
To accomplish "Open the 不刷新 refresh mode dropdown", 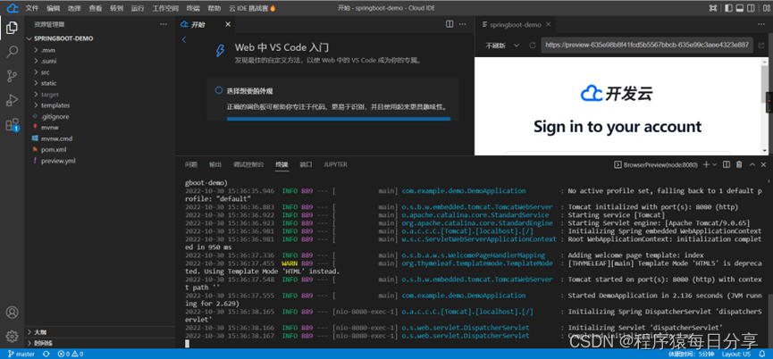I will point(502,46).
